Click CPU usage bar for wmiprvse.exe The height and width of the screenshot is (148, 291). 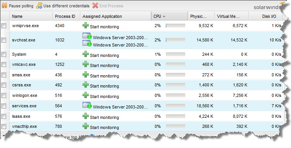176,26
